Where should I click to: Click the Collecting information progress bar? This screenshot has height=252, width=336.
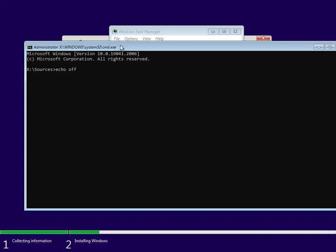click(34, 232)
